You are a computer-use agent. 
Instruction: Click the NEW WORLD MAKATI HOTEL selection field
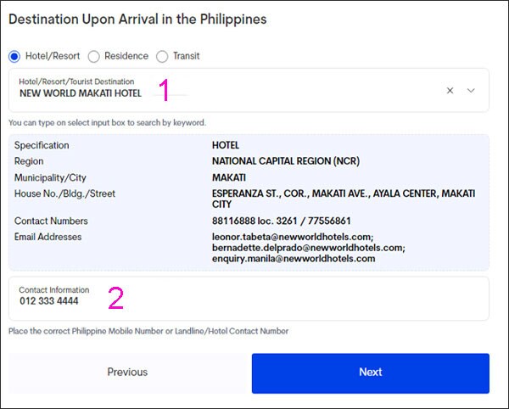(81, 93)
